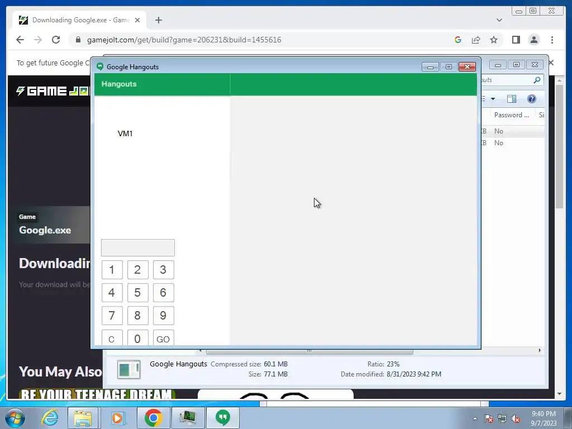Open Action Center flag icon
Screen dimensions: 572x429
coord(489,418)
